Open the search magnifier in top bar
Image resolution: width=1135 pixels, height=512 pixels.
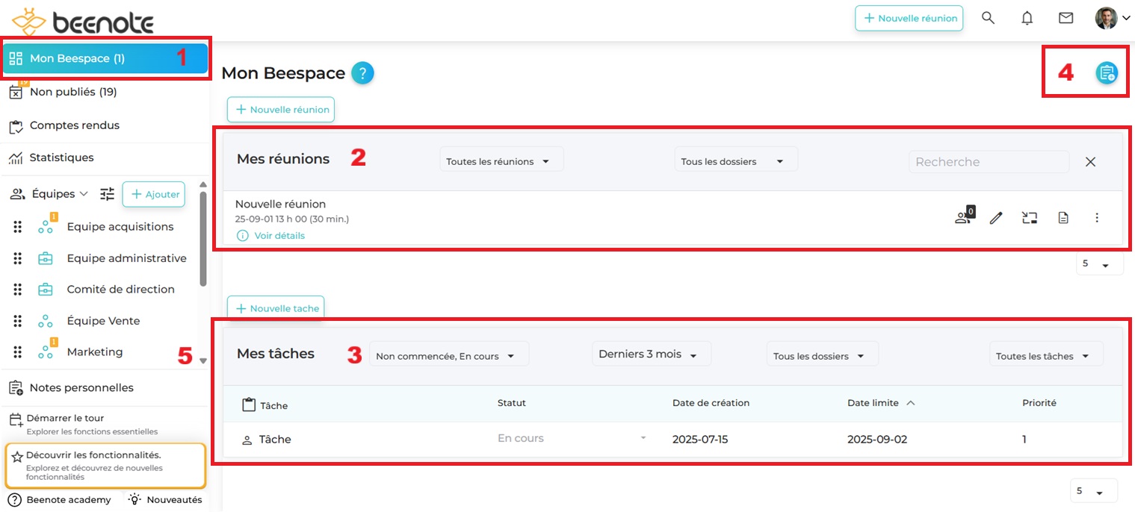[988, 18]
